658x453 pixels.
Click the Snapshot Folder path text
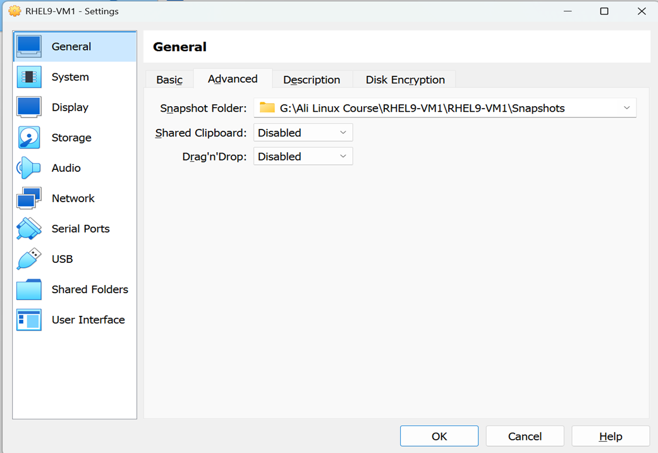422,108
